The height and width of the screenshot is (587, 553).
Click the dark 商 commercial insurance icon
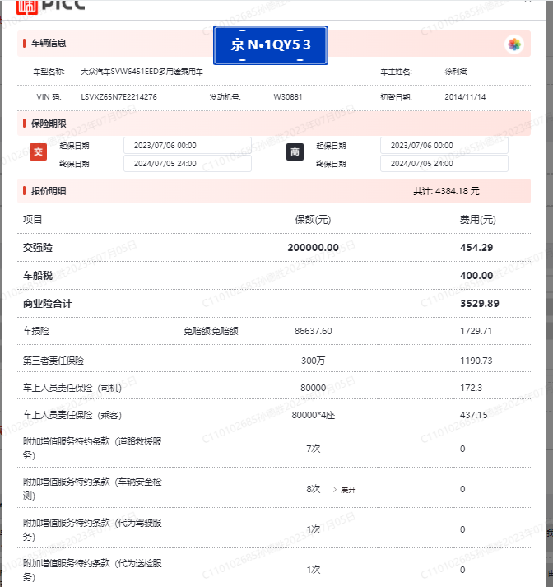coord(295,152)
